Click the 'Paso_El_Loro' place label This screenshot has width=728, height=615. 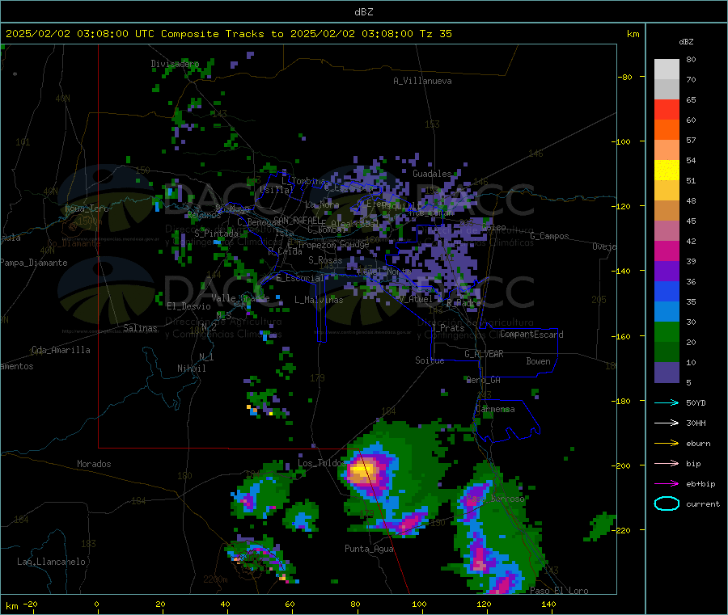(559, 591)
